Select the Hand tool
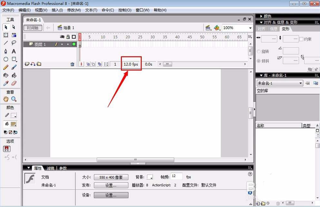 (x=6, y=99)
